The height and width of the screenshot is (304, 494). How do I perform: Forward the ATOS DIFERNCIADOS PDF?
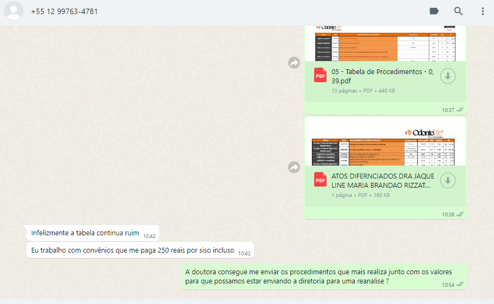click(294, 167)
